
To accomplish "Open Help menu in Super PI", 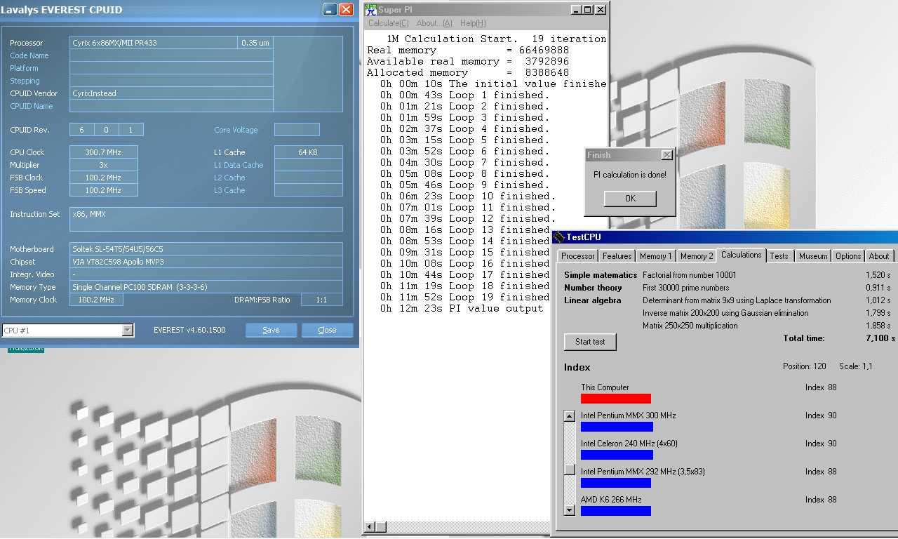I will pos(473,23).
